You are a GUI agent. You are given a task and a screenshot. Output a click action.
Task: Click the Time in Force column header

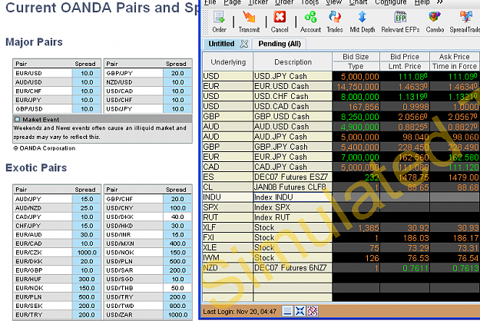coord(455,66)
